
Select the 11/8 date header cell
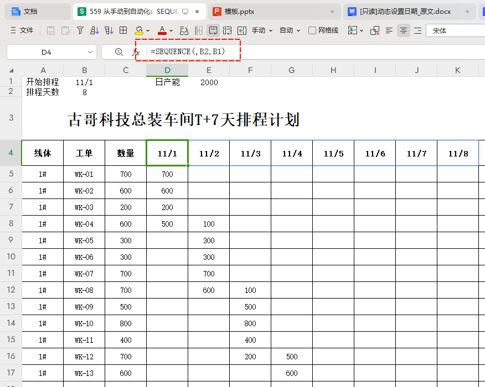click(x=458, y=153)
